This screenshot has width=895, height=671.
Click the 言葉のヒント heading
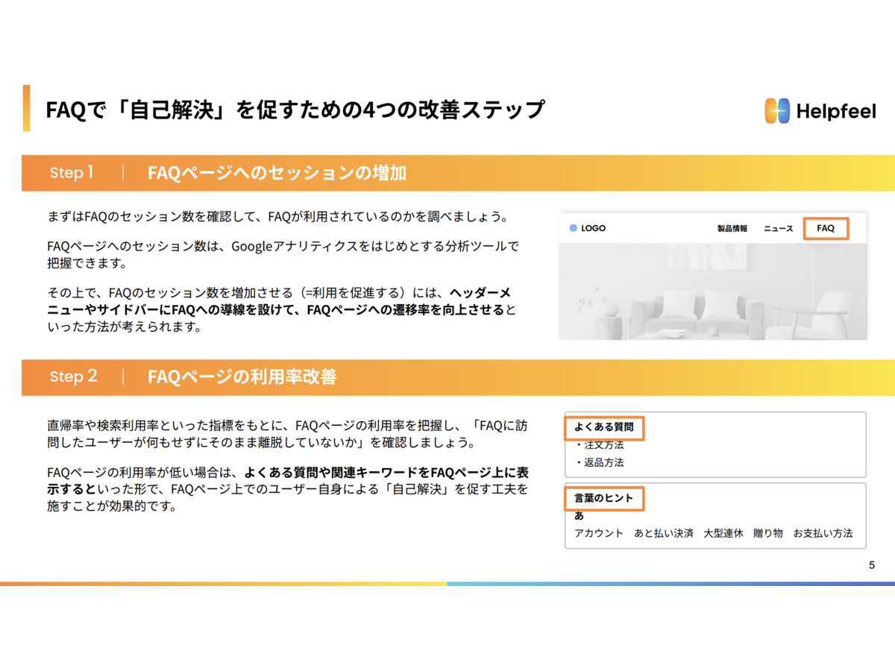point(603,498)
